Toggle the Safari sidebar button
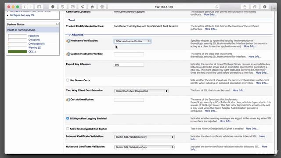This screenshot has width=281, height=158. pyautogui.click(x=39, y=7)
